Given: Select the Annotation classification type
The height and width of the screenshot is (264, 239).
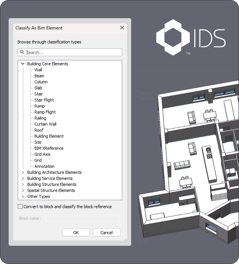Looking at the screenshot, I should [44, 166].
